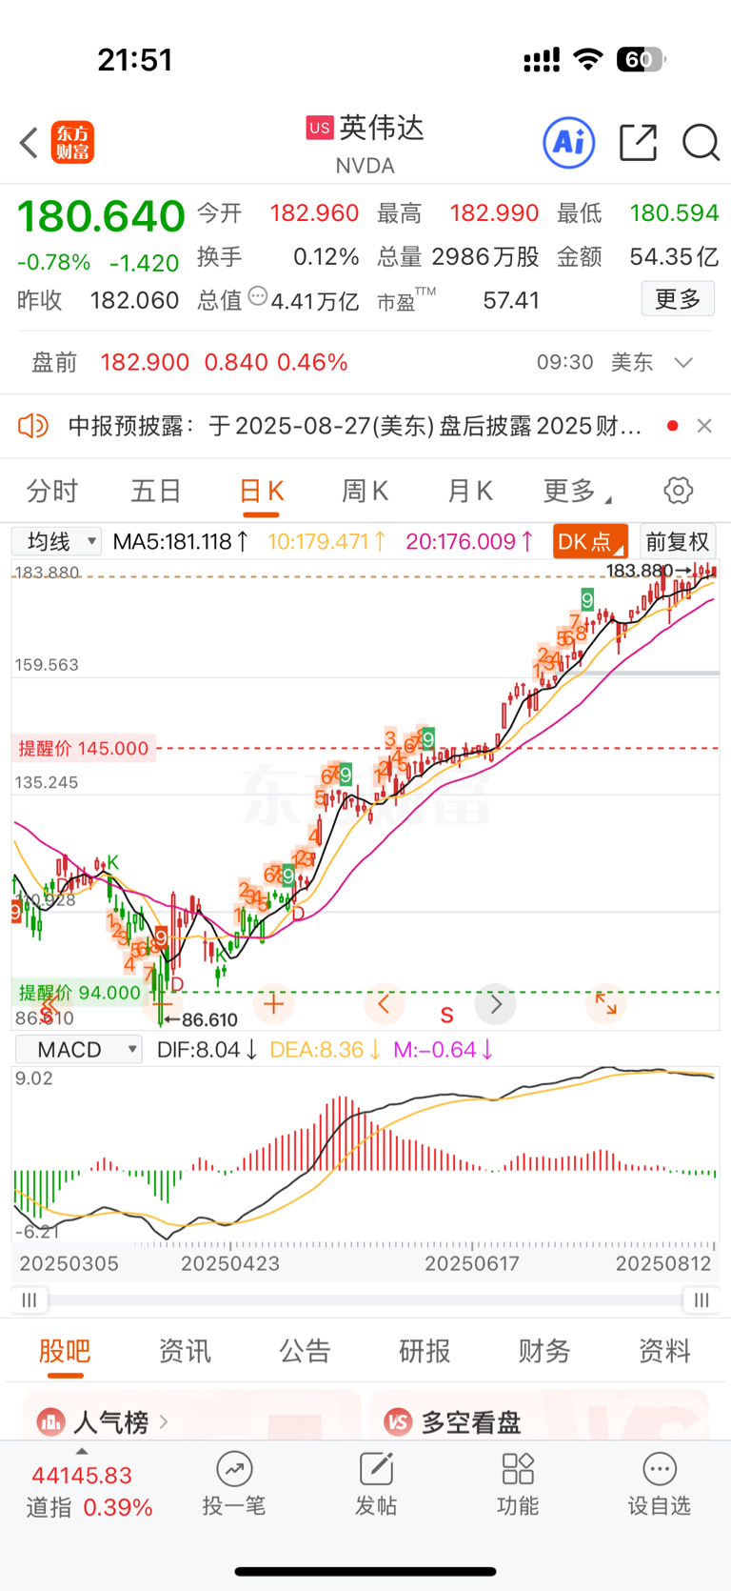This screenshot has height=1591, width=731.
Task: Tap the 提醒价 94.000 alert line label
Action: (80, 993)
